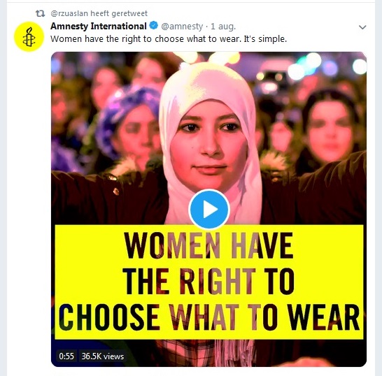Click the gray page margin left of the tweet
This screenshot has width=382, height=376.
3,188
